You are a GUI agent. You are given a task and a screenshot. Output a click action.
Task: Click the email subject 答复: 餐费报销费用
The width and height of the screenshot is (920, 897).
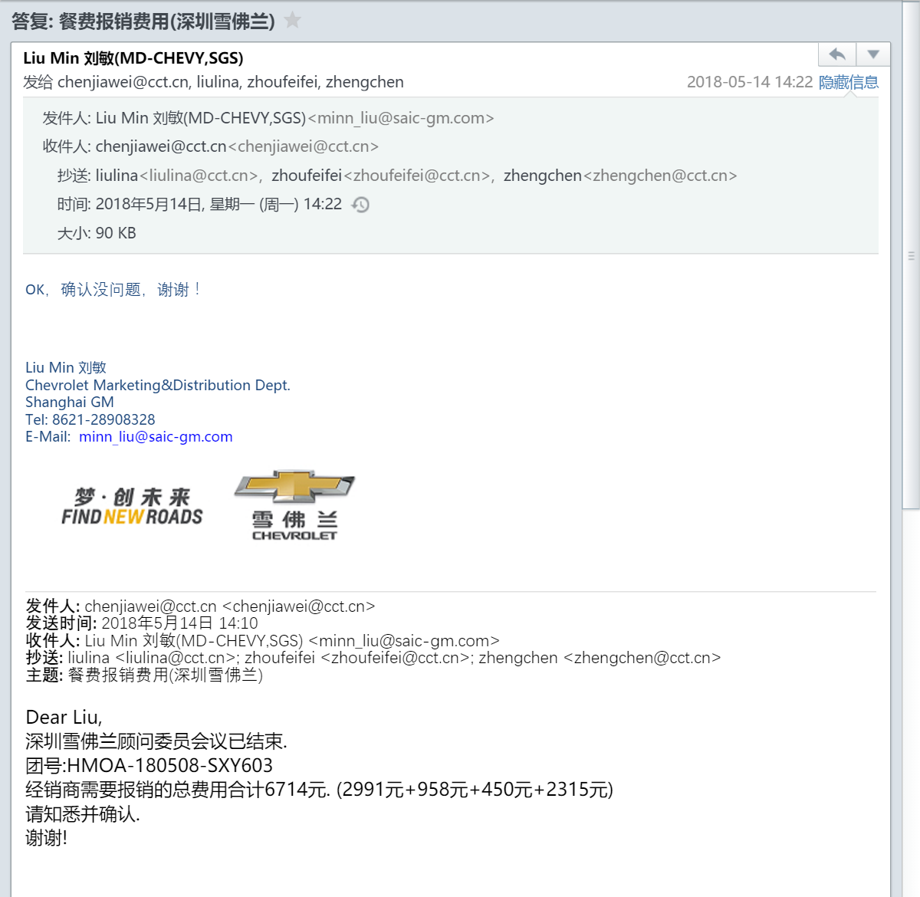(143, 21)
